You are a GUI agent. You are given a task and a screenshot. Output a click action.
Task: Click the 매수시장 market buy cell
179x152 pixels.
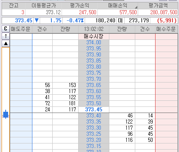(x=94, y=37)
